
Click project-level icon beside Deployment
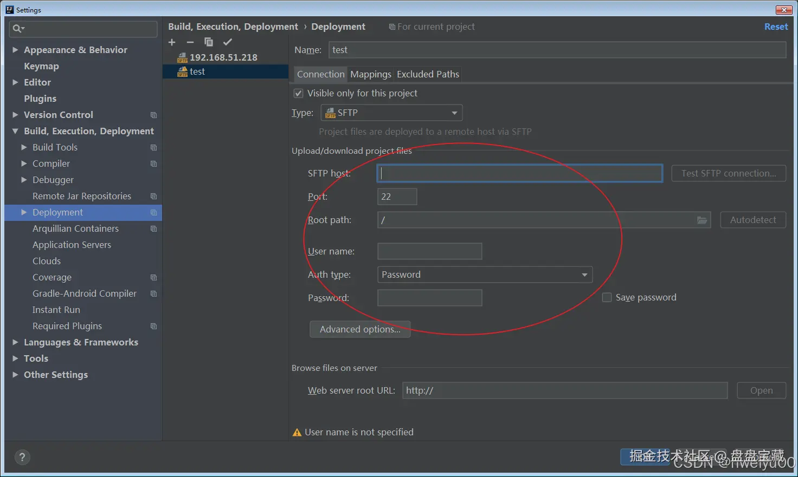pyautogui.click(x=153, y=212)
